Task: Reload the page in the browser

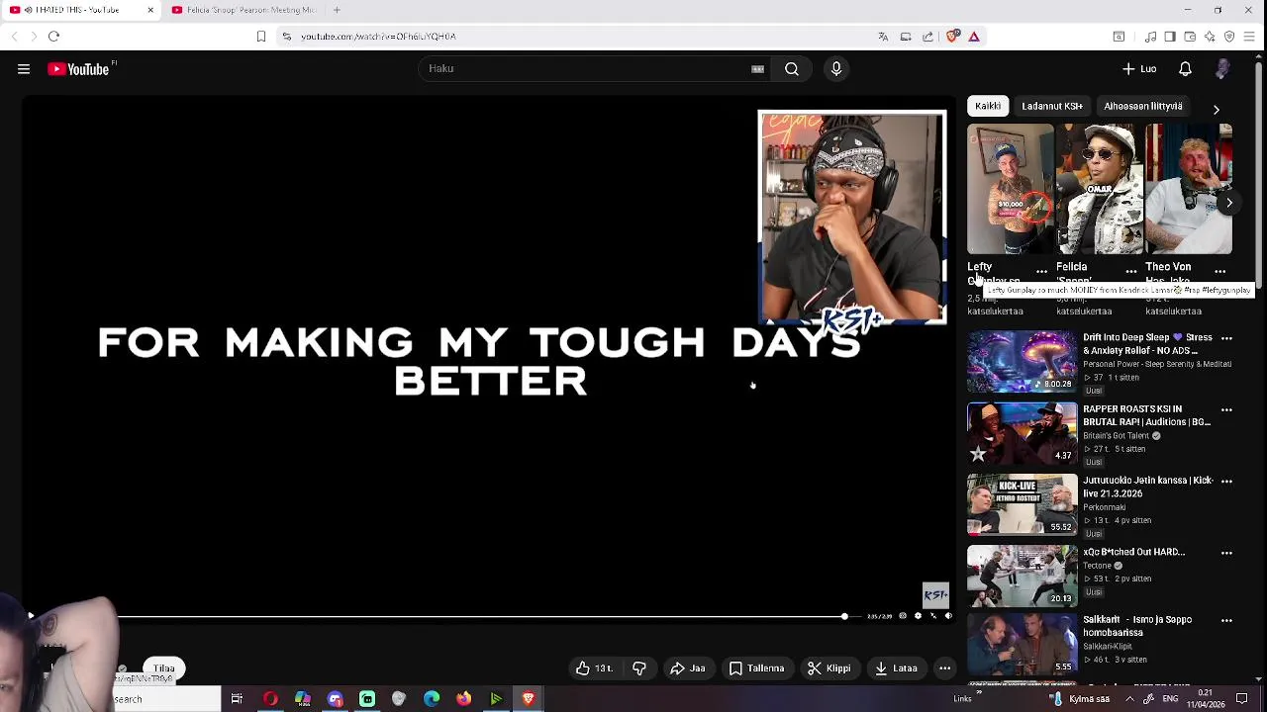Action: pyautogui.click(x=53, y=37)
